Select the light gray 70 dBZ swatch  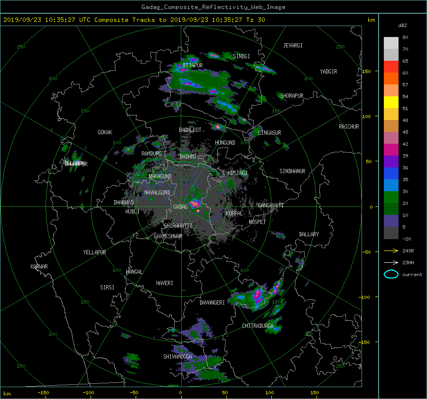click(x=391, y=43)
